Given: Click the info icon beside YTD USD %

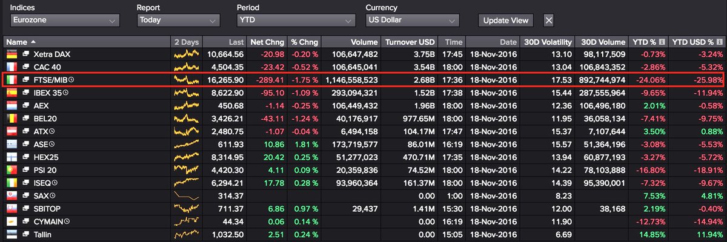Looking at the screenshot, I should click(x=719, y=42).
